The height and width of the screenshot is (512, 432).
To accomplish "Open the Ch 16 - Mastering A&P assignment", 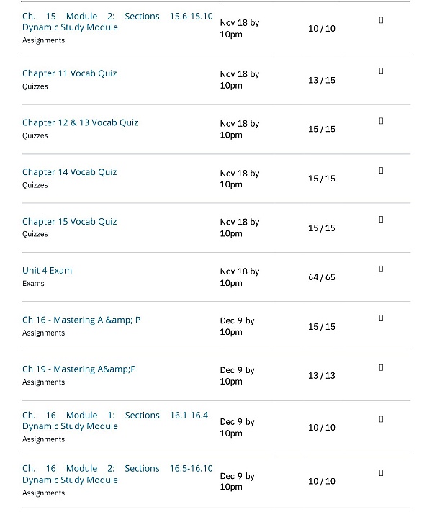I will (81, 320).
